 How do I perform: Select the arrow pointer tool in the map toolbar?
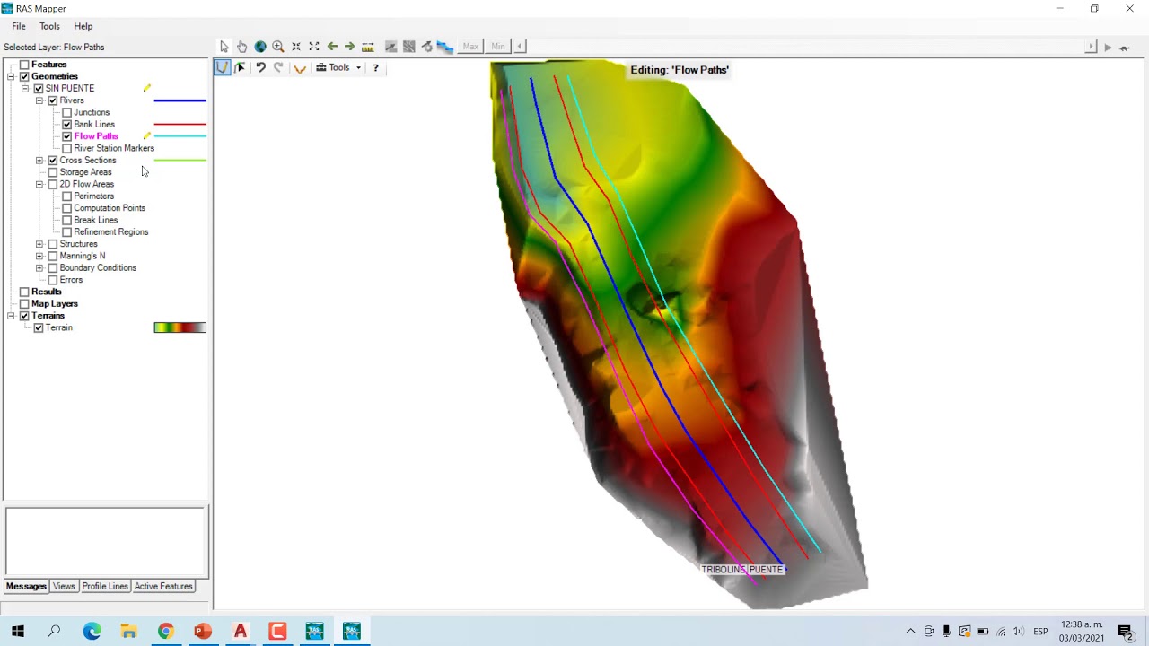click(224, 47)
